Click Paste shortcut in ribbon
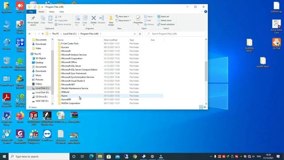 pyautogui.click(x=63, y=24)
